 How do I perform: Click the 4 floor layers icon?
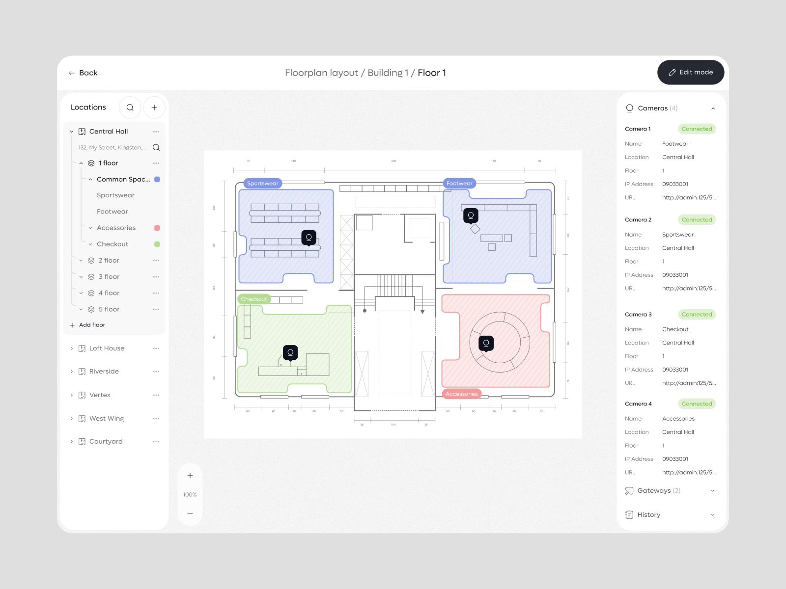91,293
